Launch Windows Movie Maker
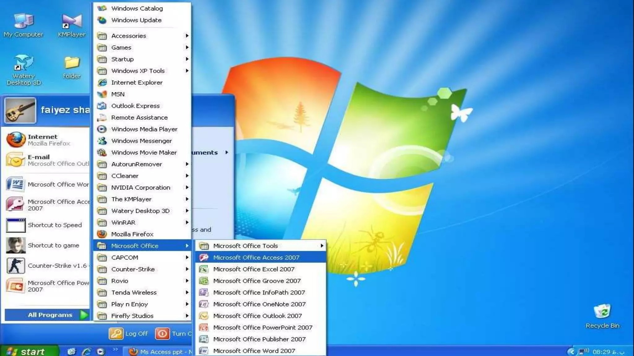The image size is (634, 356). [144, 152]
